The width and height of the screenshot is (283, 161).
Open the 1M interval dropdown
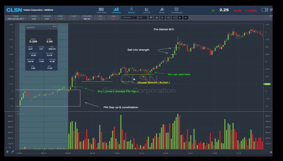tap(143, 17)
